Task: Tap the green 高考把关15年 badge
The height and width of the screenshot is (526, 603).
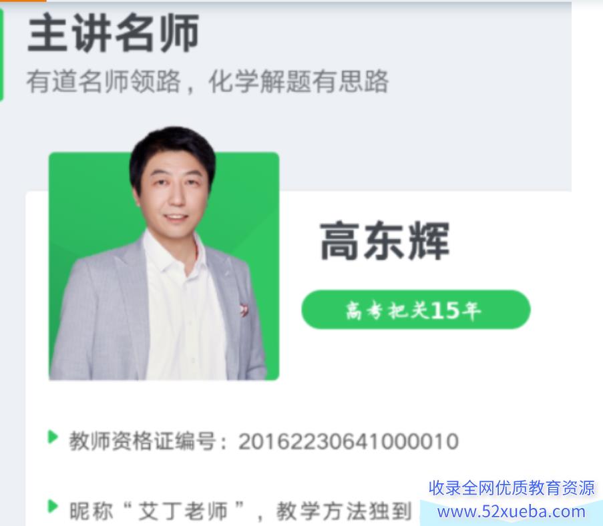Action: click(x=416, y=310)
